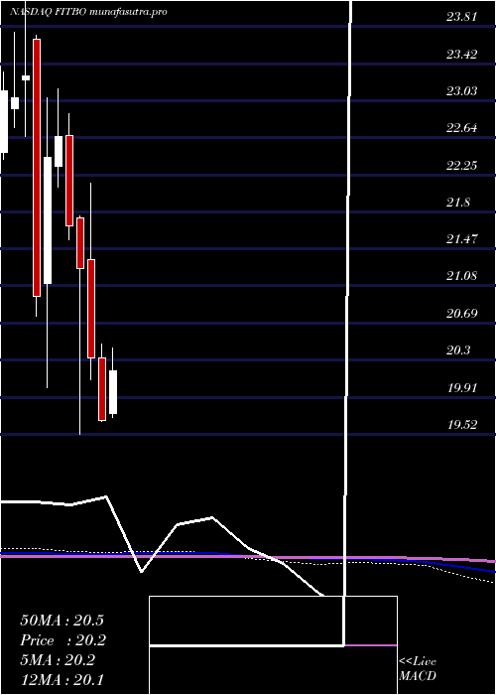Screen dimensions: 496x695
Task: Click the 19.91 price axis label
Action: tap(462, 388)
